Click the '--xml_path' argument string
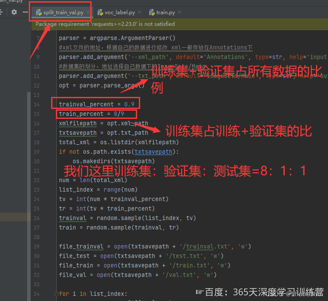 pos(148,57)
